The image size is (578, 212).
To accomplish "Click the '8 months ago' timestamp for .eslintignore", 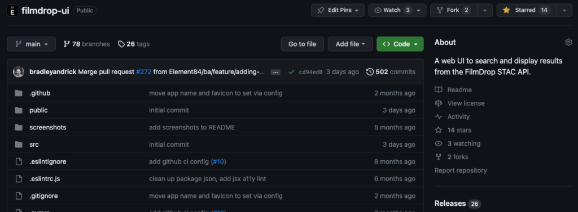I will [395, 161].
